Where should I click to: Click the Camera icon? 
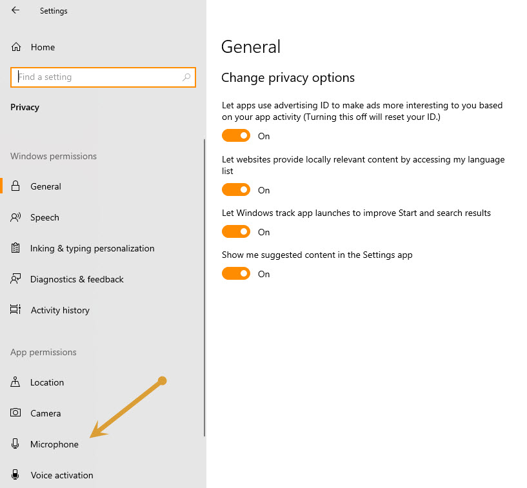pos(15,413)
